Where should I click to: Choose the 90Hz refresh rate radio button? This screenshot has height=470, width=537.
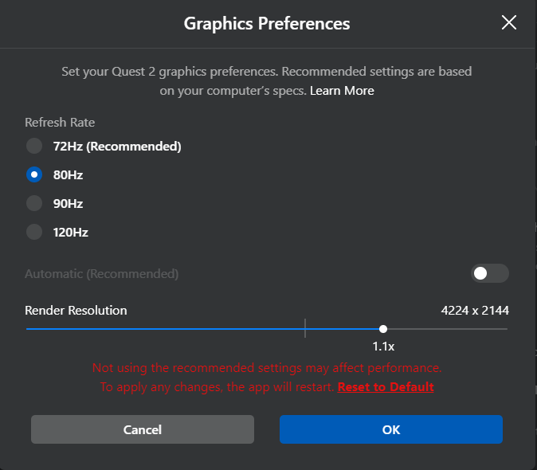click(x=34, y=203)
